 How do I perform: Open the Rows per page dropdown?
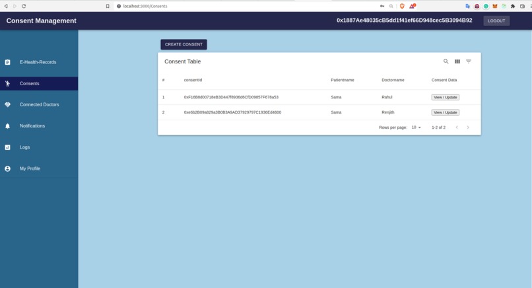point(416,127)
